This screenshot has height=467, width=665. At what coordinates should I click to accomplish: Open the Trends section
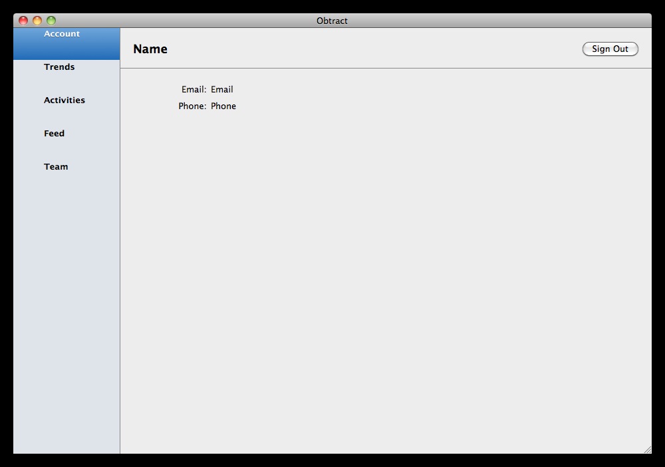click(x=66, y=77)
